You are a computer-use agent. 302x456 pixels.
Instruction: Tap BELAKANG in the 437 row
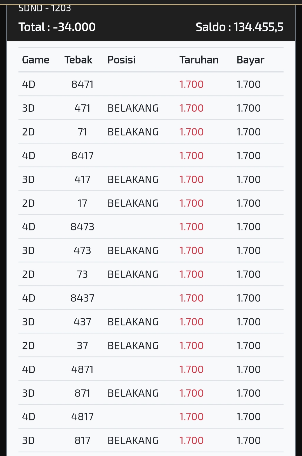pyautogui.click(x=133, y=322)
